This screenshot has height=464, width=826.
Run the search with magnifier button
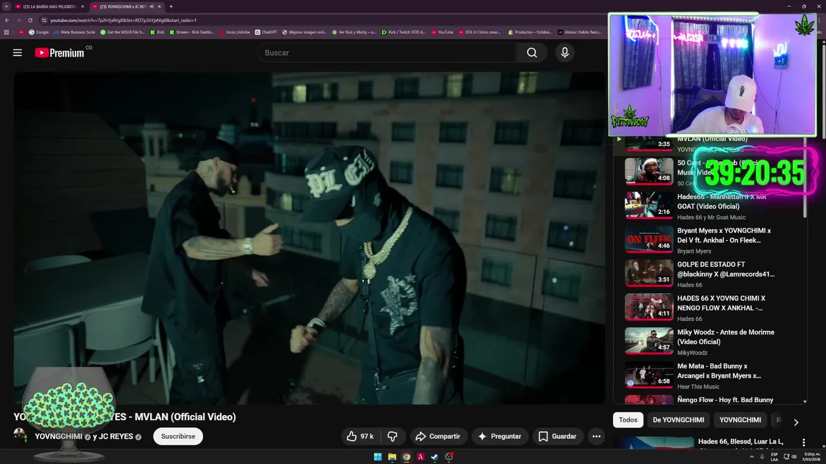(532, 53)
